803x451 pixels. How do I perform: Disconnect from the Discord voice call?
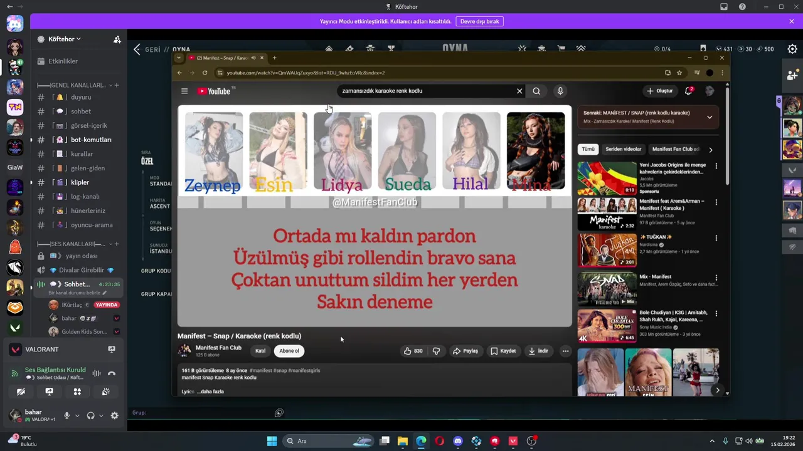pyautogui.click(x=112, y=373)
